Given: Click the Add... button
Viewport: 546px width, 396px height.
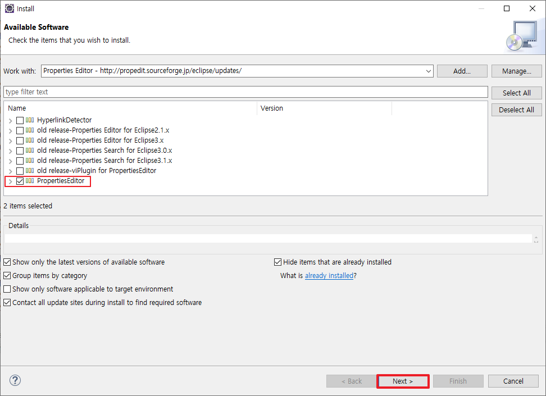Looking at the screenshot, I should click(462, 71).
